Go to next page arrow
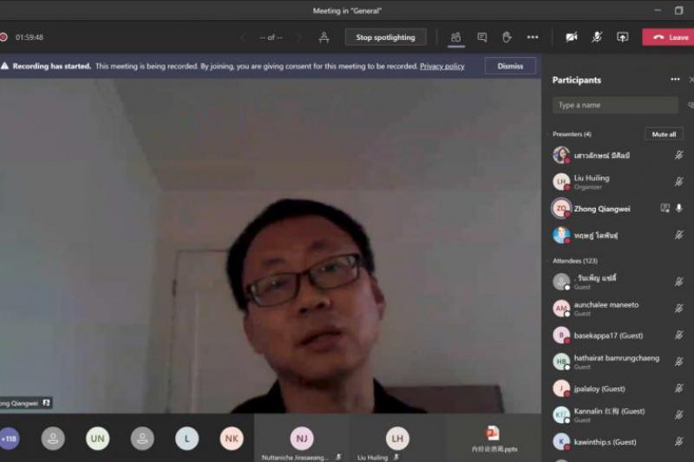694x462 pixels. tap(299, 37)
